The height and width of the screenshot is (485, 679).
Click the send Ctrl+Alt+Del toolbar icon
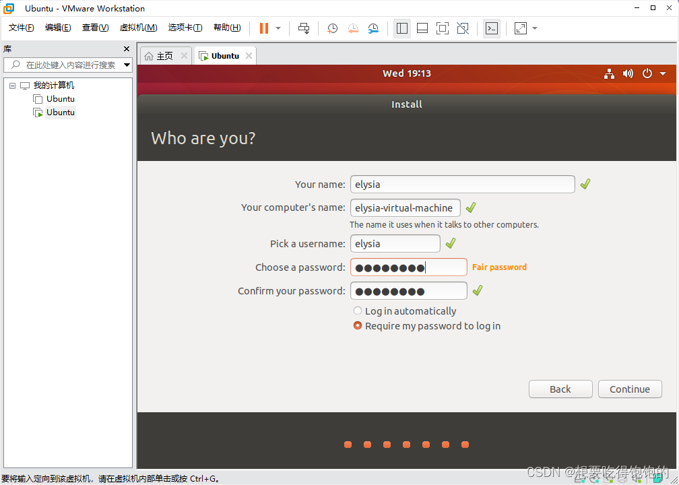click(x=304, y=28)
